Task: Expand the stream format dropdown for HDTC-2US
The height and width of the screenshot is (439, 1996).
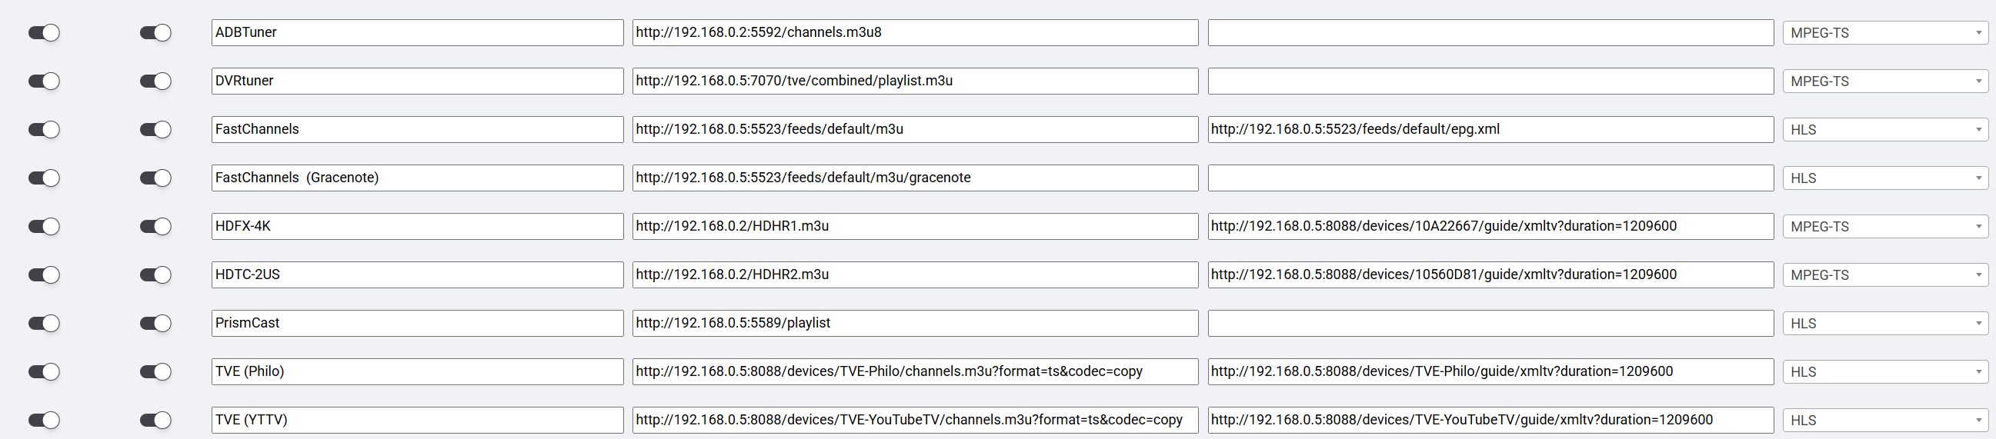Action: [1884, 275]
